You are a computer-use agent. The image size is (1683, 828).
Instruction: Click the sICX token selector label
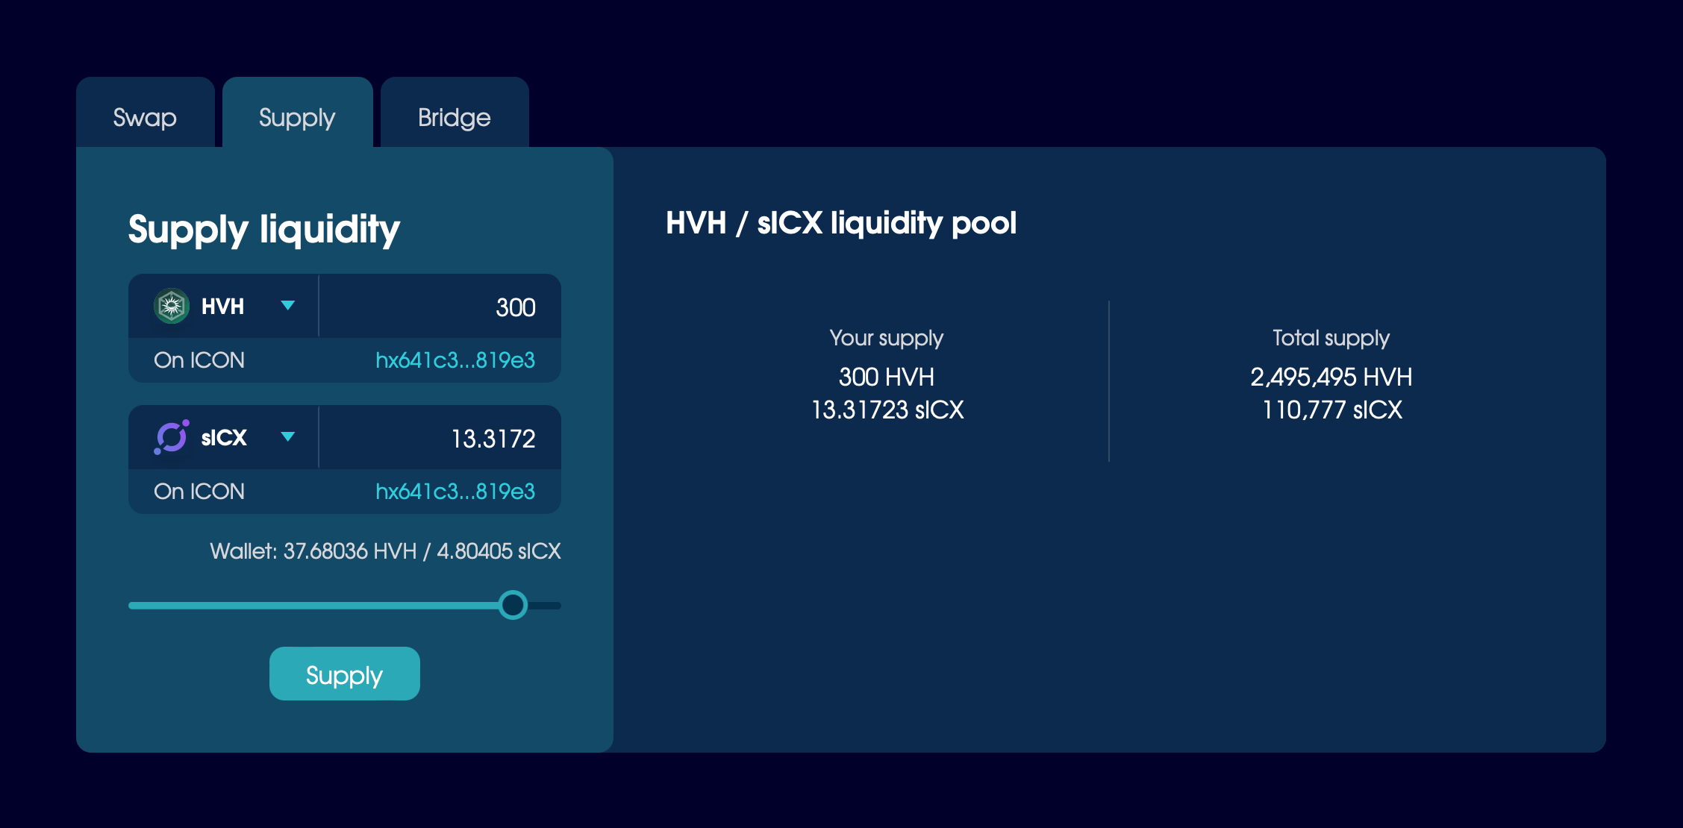point(223,438)
